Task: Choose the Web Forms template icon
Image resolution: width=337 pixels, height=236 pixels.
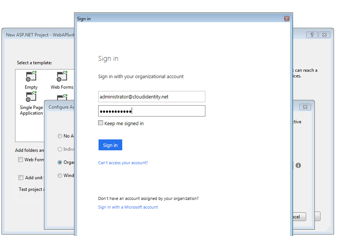Action: pos(62,76)
